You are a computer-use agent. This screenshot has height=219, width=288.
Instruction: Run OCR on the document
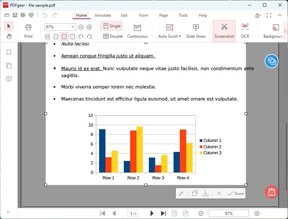(245, 31)
